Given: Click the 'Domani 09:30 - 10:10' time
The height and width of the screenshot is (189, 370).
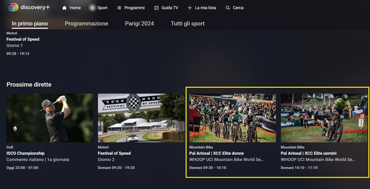Looking at the screenshot, I should click(x=208, y=168).
